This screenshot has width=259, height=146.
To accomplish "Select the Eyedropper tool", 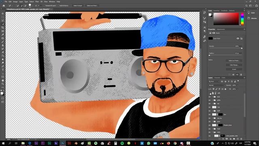I will (3, 34).
